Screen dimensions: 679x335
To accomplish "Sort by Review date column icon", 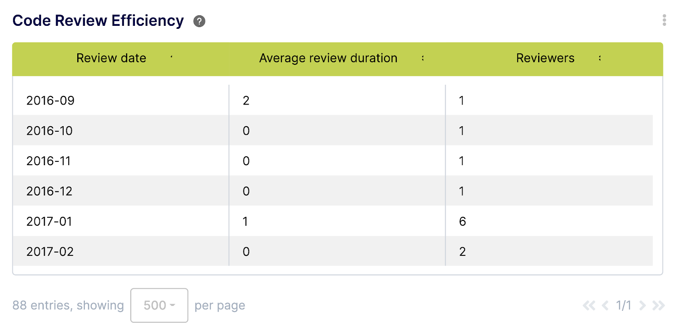I will pyautogui.click(x=171, y=57).
